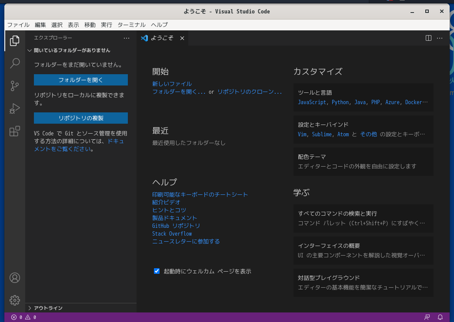Click the errors count icon in status bar
This screenshot has height=322, width=454.
pos(13,317)
